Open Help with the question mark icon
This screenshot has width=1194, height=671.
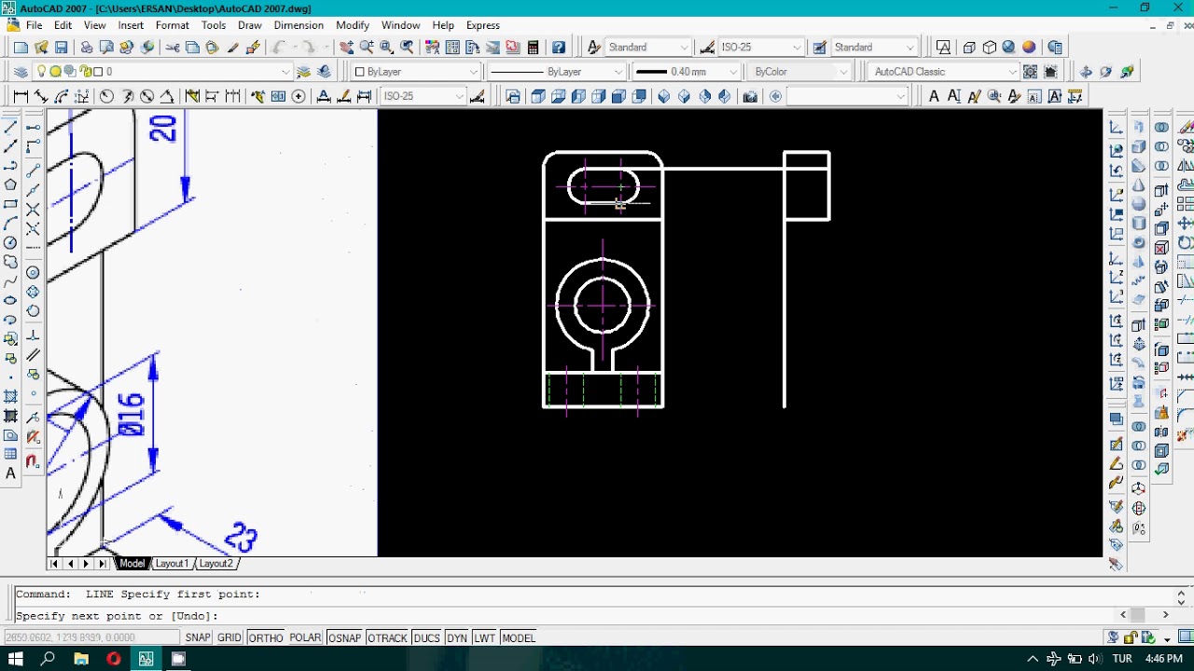click(x=558, y=48)
